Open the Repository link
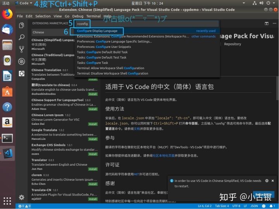 tap(232, 44)
